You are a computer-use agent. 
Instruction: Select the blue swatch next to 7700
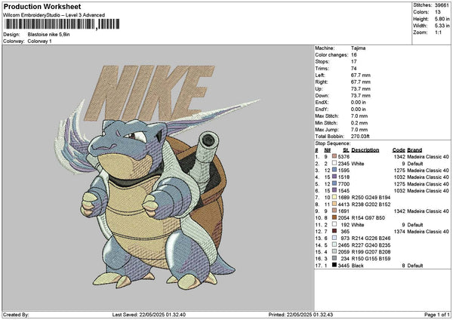[x=334, y=183]
